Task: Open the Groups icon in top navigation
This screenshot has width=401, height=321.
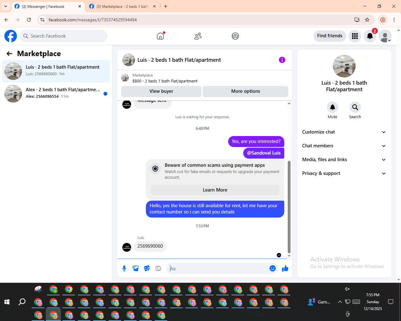Action: [x=235, y=36]
